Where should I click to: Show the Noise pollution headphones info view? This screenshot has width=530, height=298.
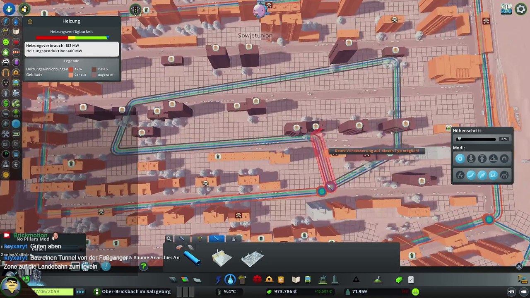[6, 72]
